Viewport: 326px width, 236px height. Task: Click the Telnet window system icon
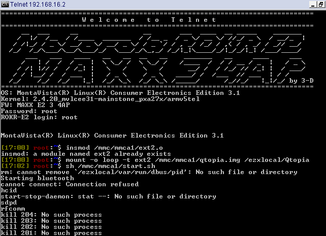pyautogui.click(x=5, y=4)
